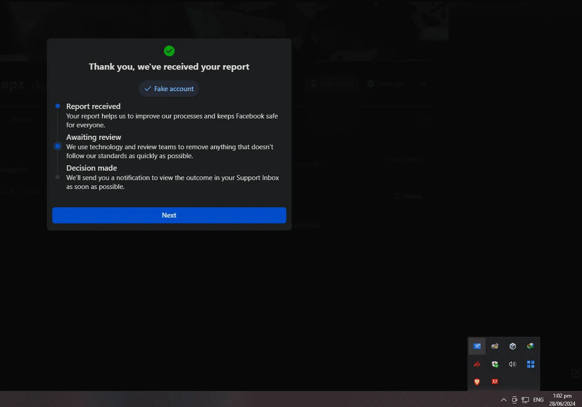The image size is (582, 407).
Task: Open the key-shaped tray icon
Action: [x=495, y=346]
